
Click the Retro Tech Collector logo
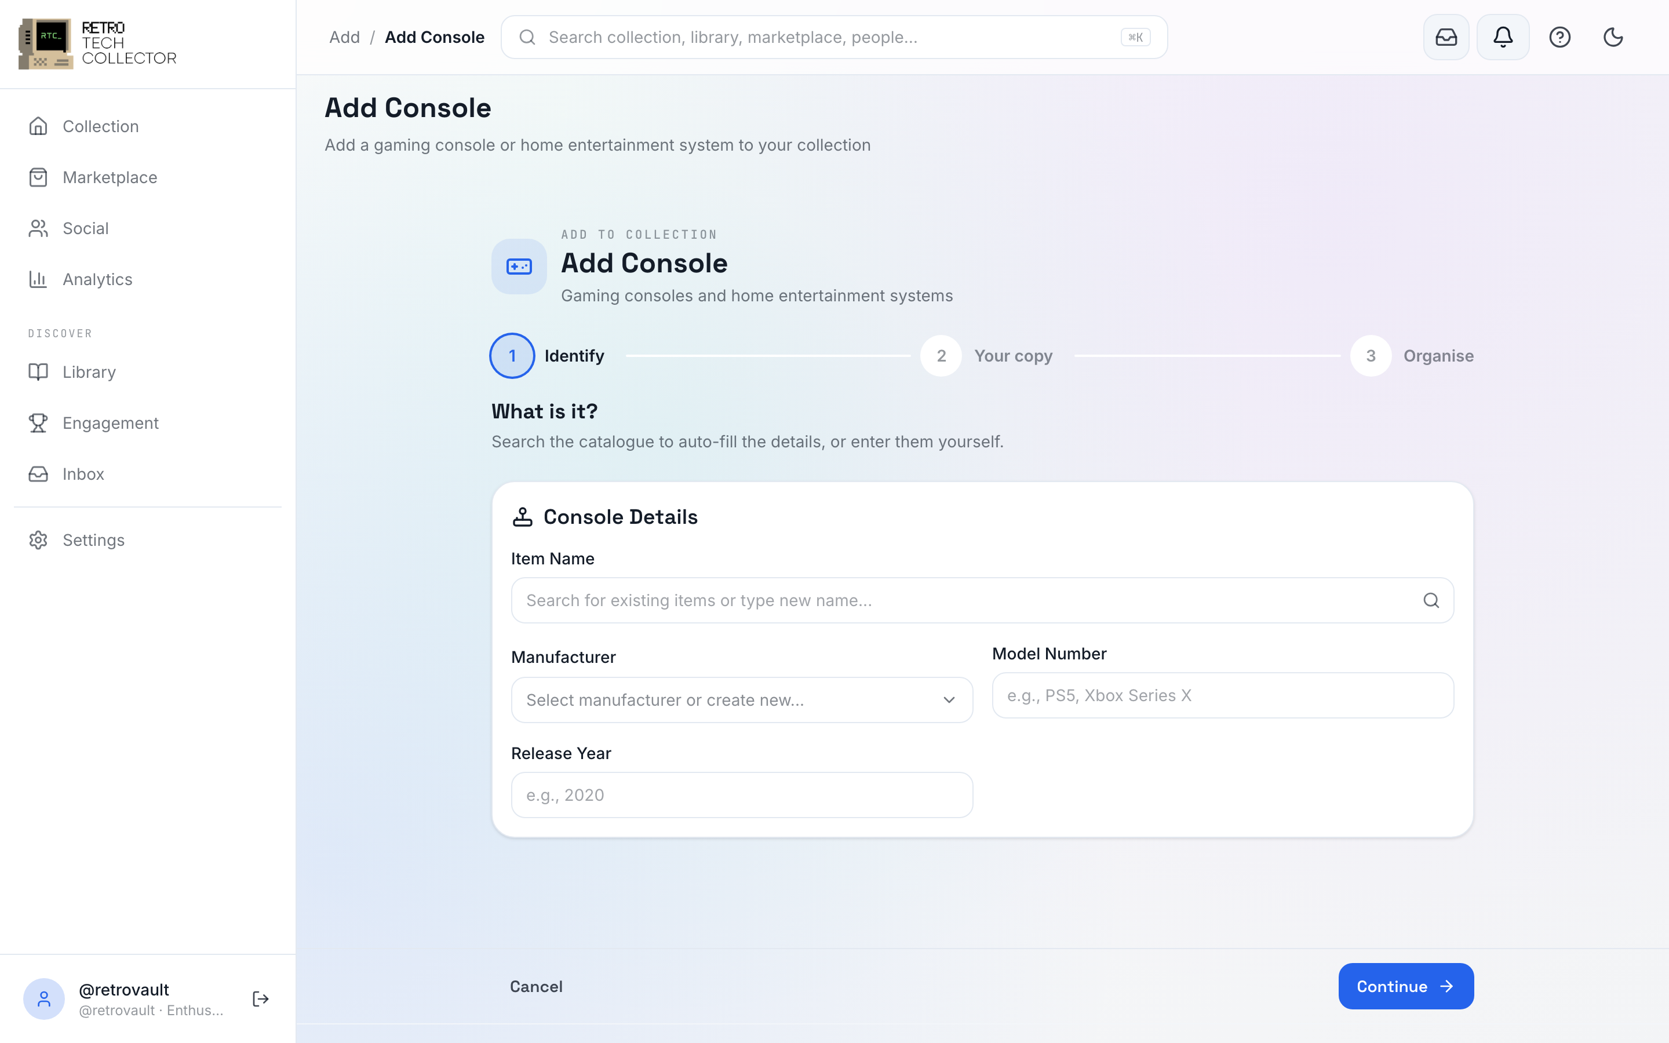point(97,43)
